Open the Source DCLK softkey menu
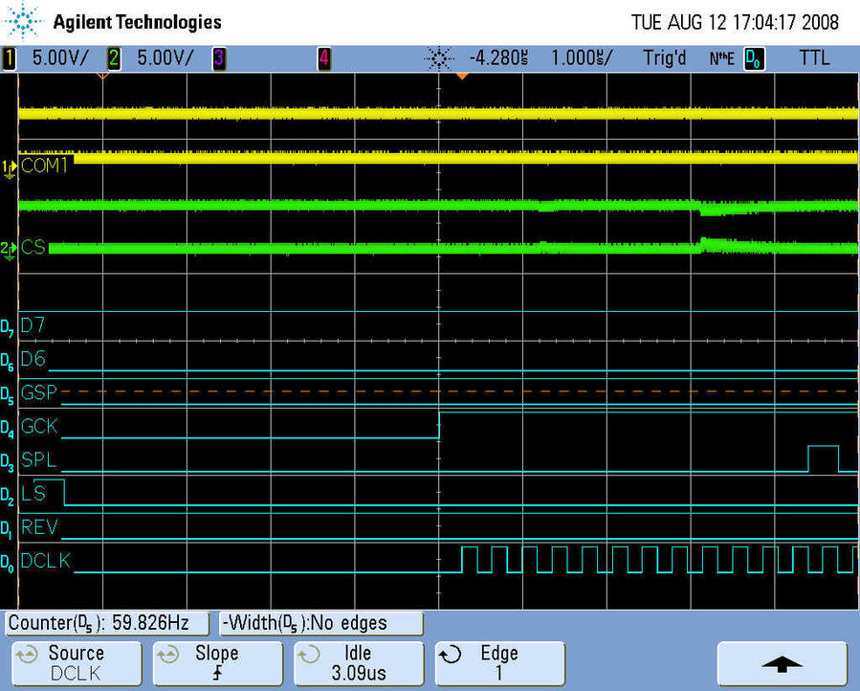Image resolution: width=860 pixels, height=691 pixels. [x=77, y=662]
